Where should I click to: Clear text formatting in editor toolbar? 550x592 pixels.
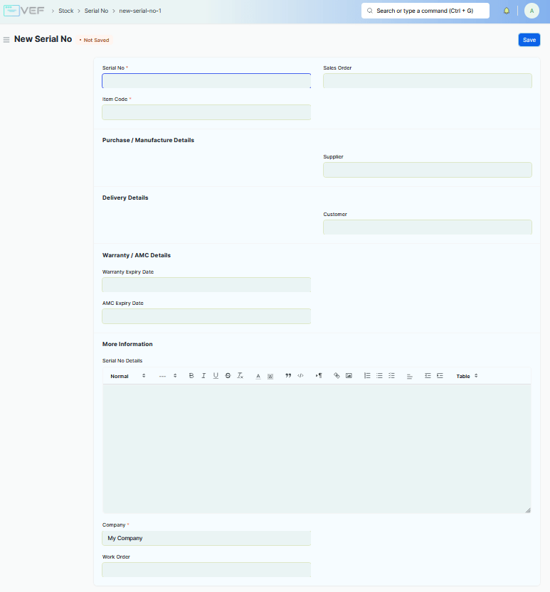click(x=240, y=376)
